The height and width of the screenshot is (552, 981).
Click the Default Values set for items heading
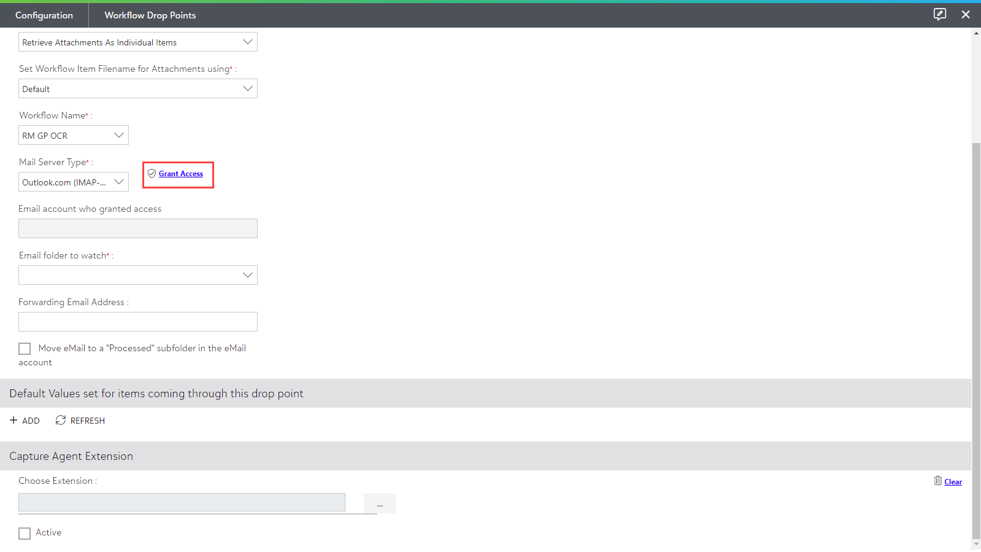[x=156, y=394]
